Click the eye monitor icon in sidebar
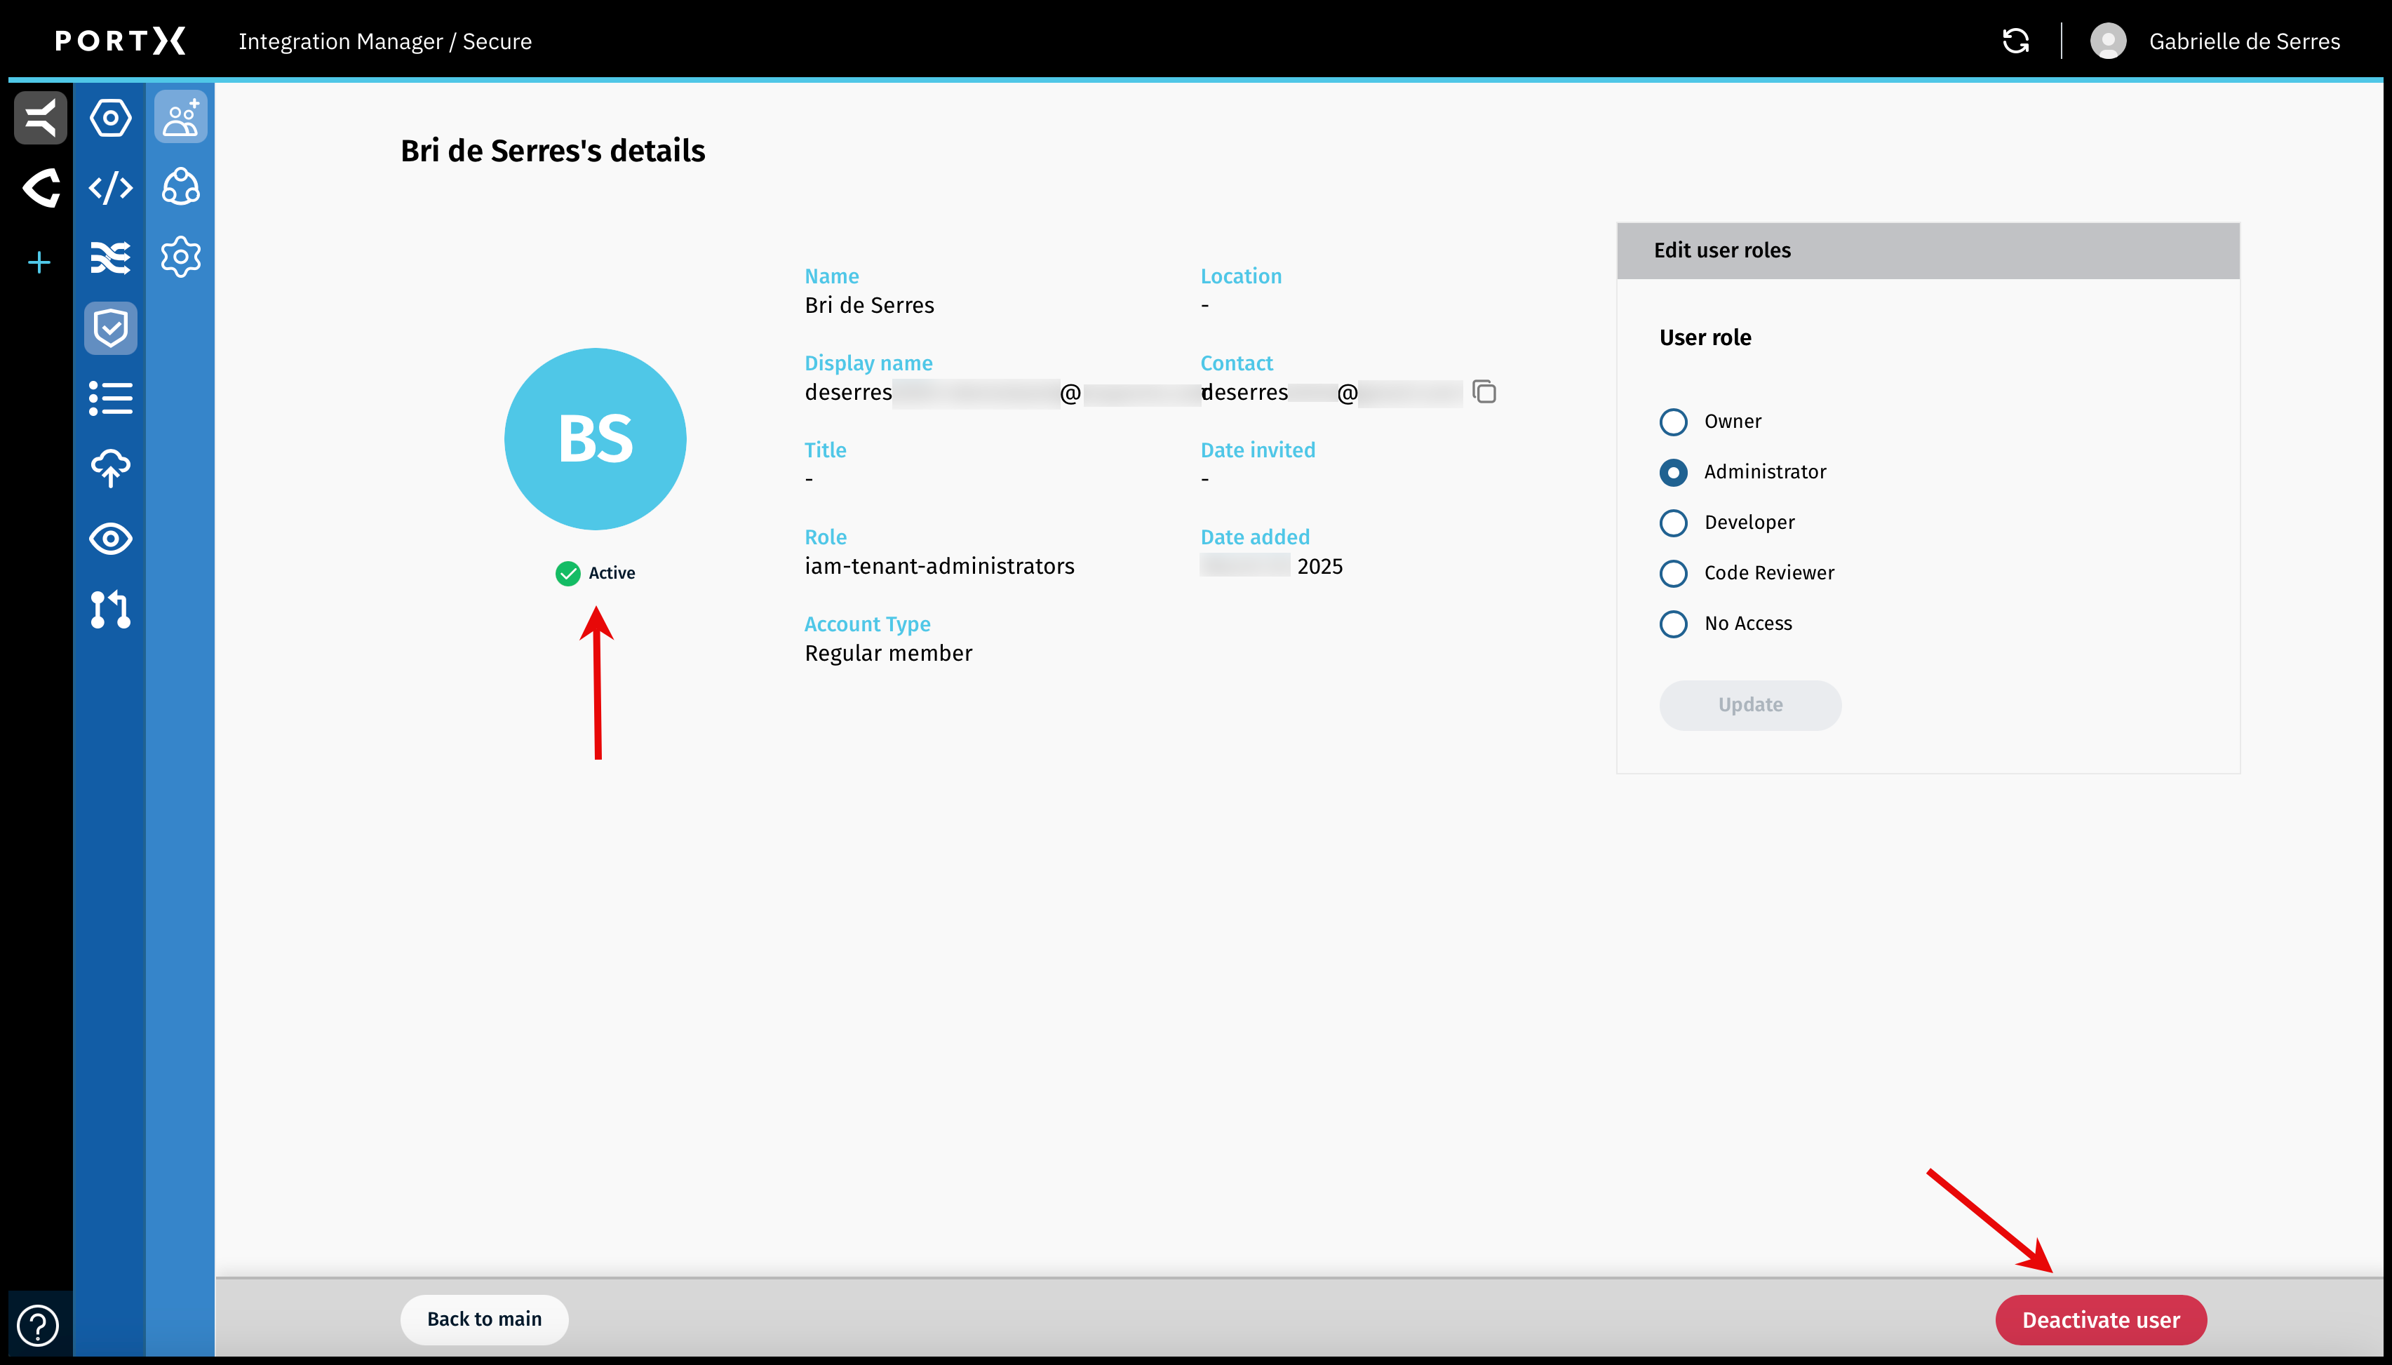 click(x=111, y=539)
